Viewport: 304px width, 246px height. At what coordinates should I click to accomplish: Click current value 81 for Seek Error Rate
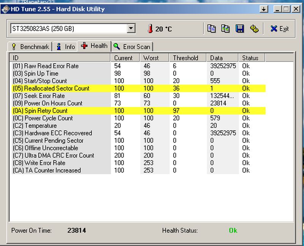[117, 96]
